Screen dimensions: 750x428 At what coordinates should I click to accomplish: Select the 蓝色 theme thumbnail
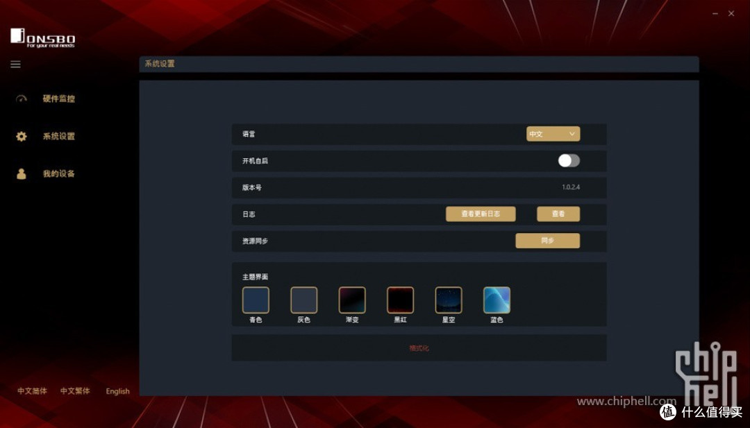497,300
